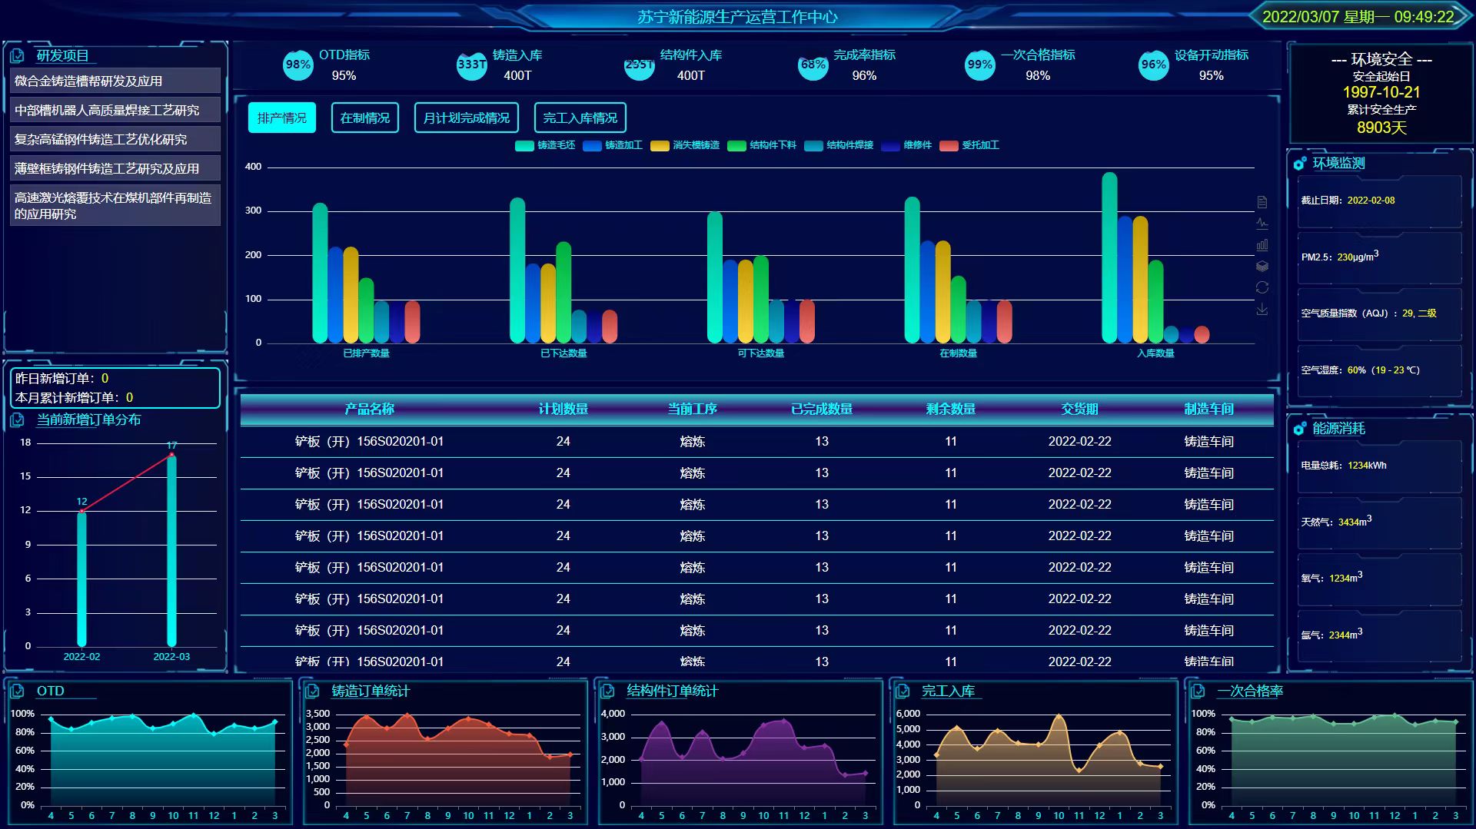Toggle the 维修件 legend series
The height and width of the screenshot is (829, 1476).
[906, 145]
